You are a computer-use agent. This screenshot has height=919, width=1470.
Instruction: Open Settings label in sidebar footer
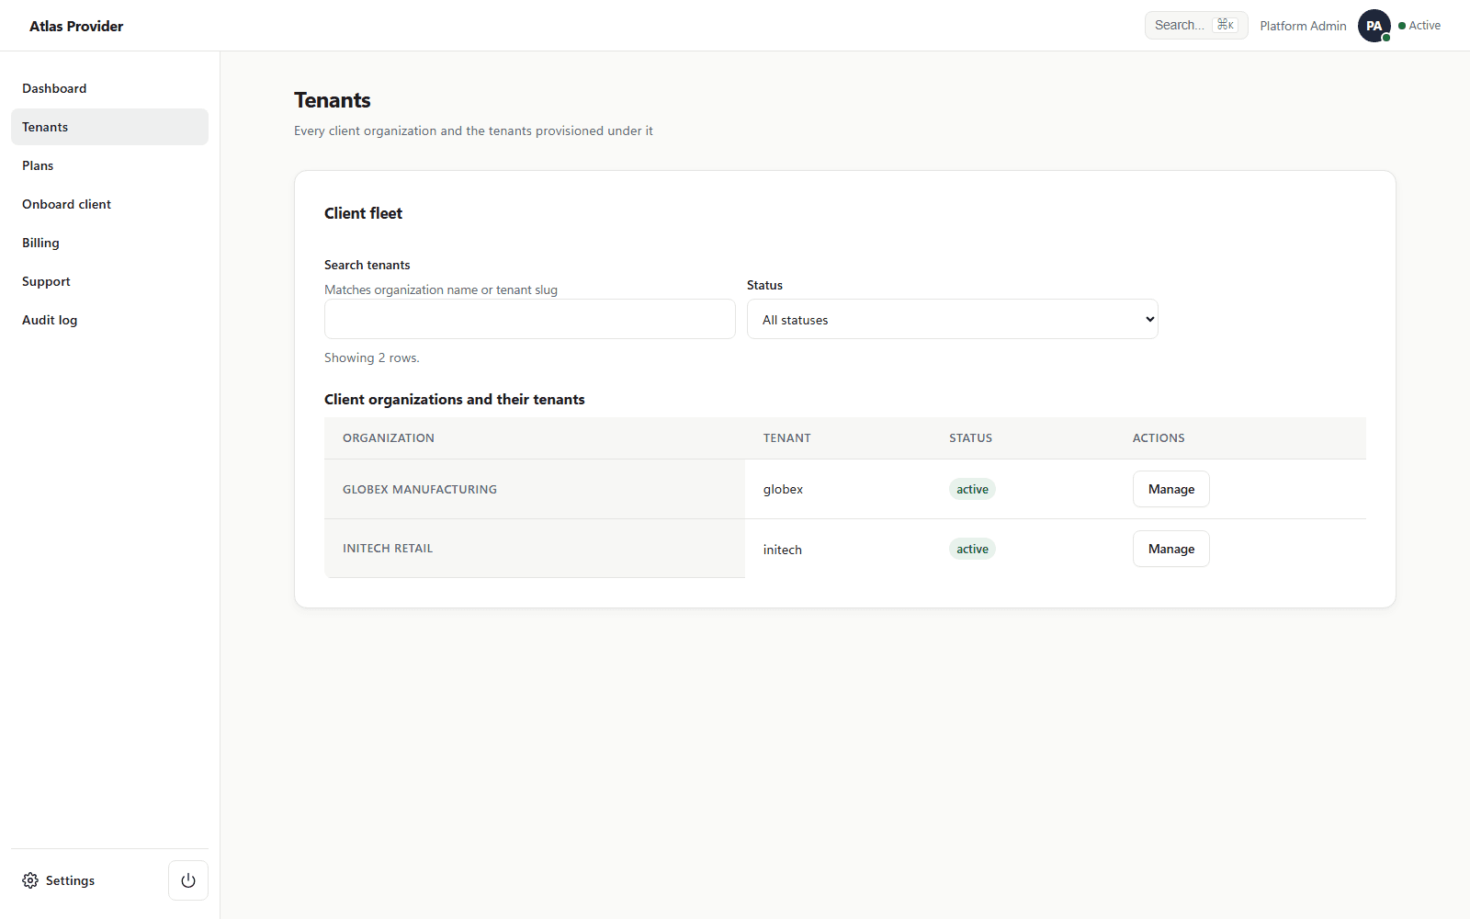[70, 880]
